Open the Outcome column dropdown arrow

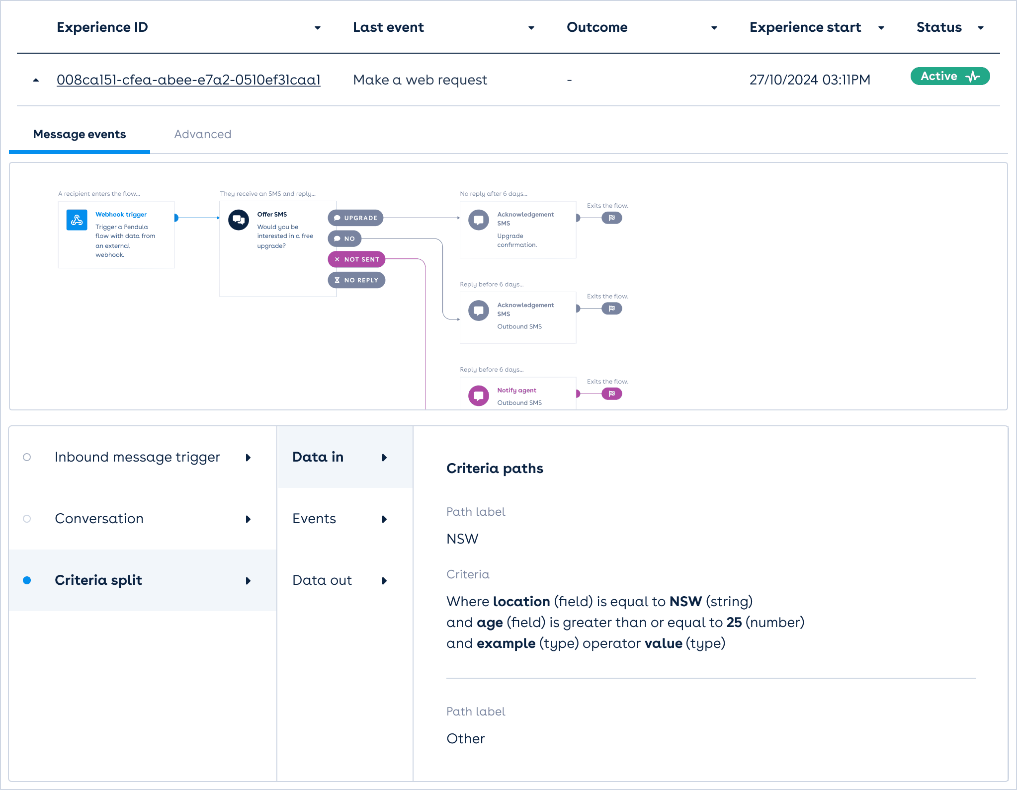714,28
